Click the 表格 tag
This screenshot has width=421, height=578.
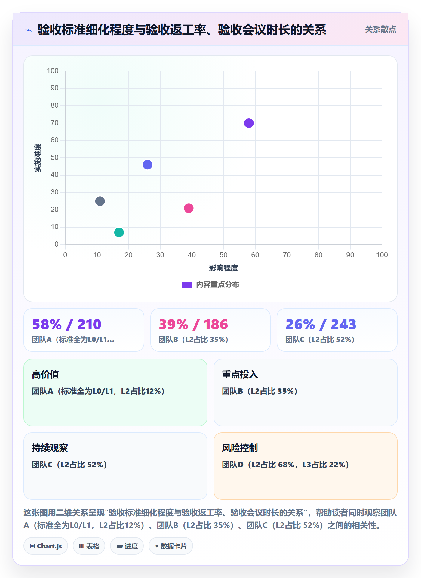pyautogui.click(x=89, y=546)
